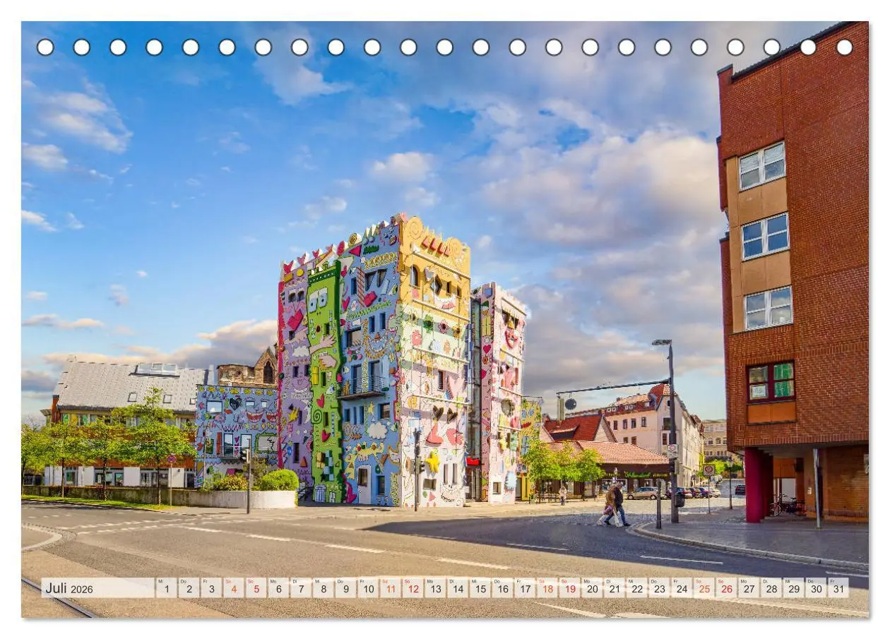The width and height of the screenshot is (890, 639).
Task: Select date cell 30
Action: tap(815, 587)
